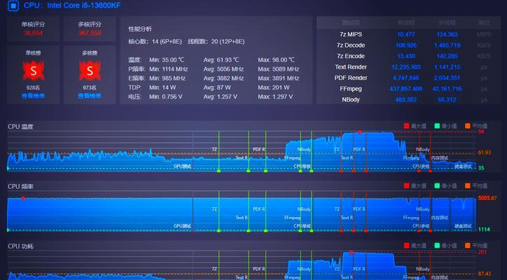Click Avg: 5056 MHz P频率 value
Screen dimensions: 507x280
point(223,69)
